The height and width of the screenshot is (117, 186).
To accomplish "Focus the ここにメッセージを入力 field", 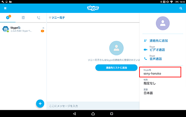I will [93, 106].
